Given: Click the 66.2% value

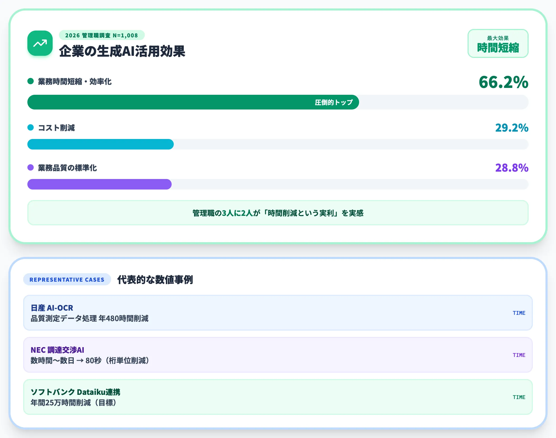Looking at the screenshot, I should point(503,82).
